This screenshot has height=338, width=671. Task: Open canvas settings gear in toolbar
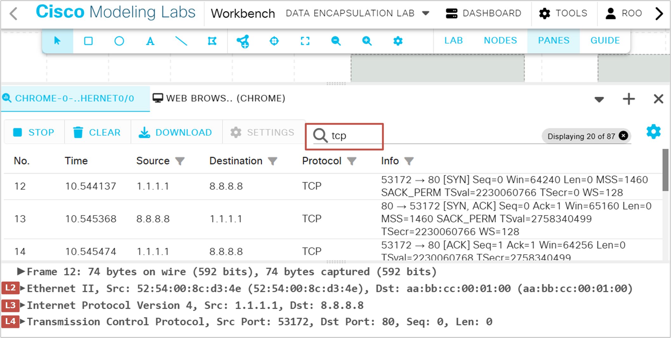398,41
